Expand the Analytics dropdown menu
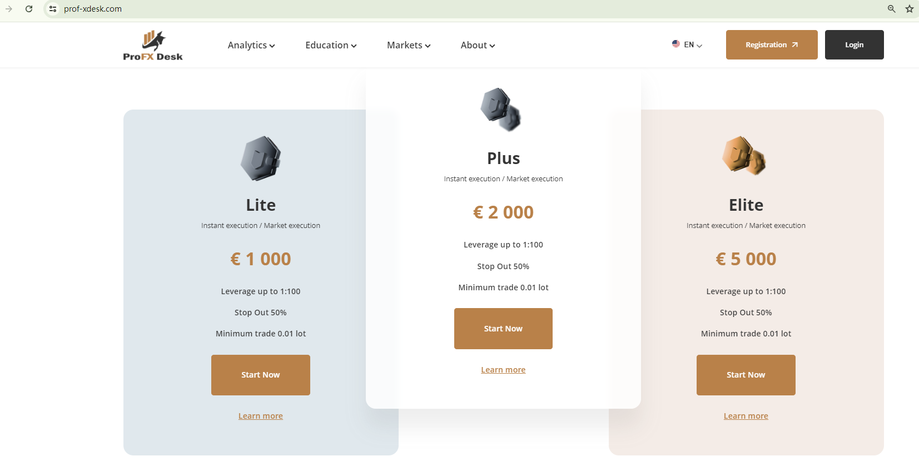 coord(251,46)
